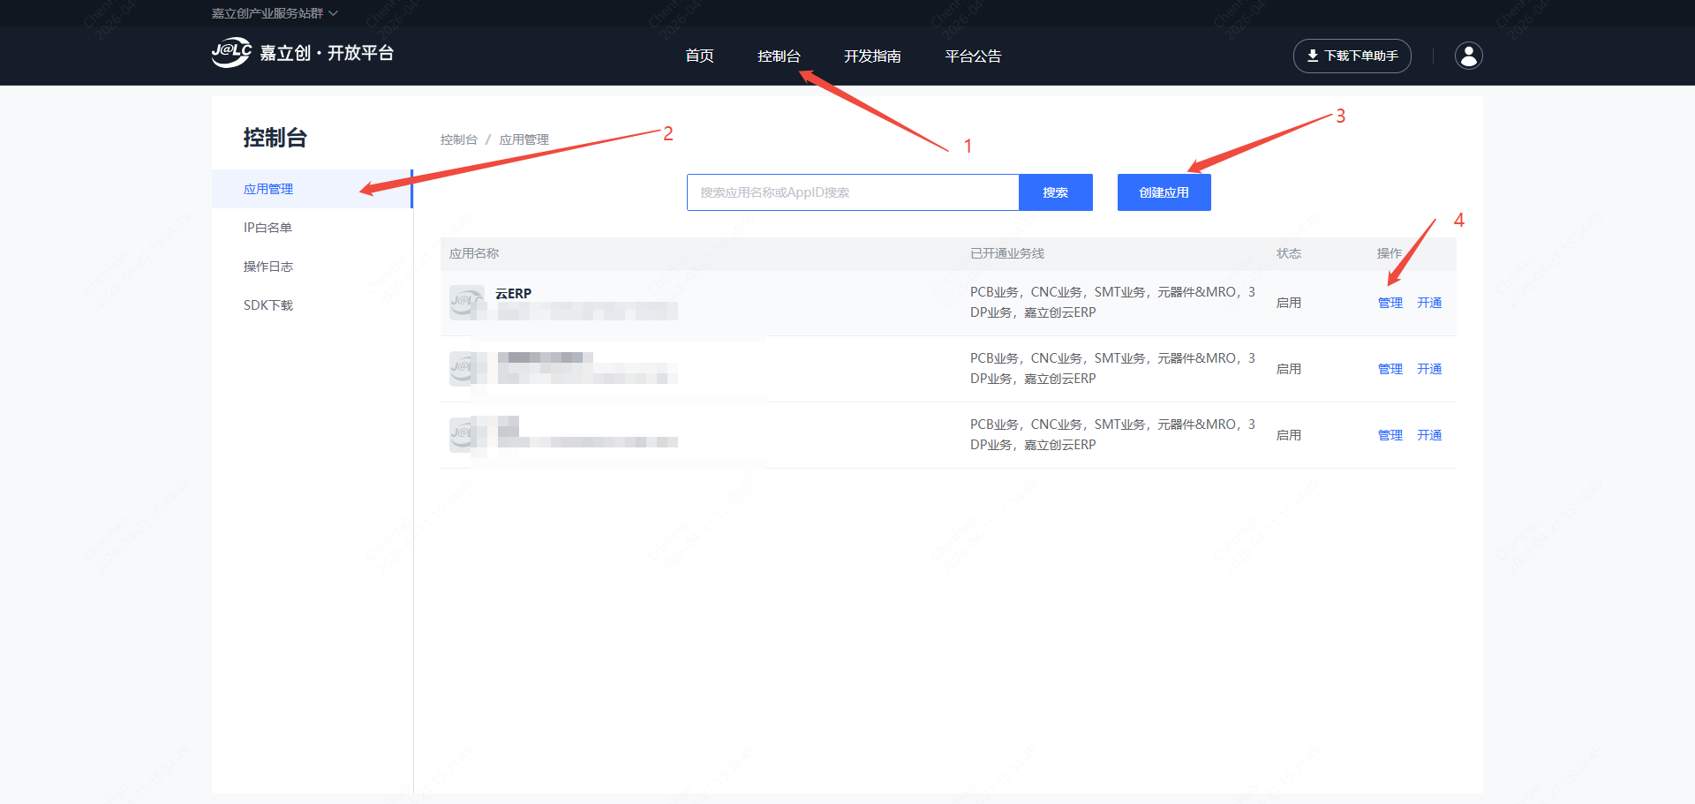Open the 开发指南 navigation item
This screenshot has width=1695, height=804.
pyautogui.click(x=871, y=56)
